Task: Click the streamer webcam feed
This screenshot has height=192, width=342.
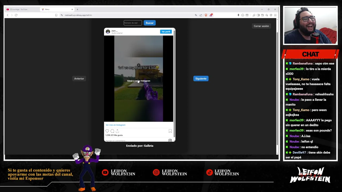Action: pos(310,26)
